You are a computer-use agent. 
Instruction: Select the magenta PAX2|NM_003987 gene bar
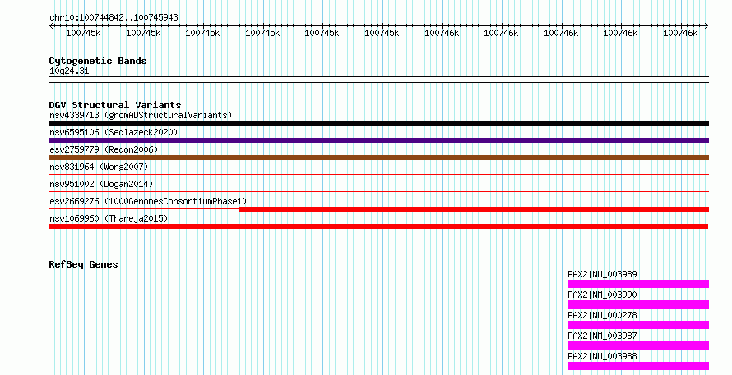point(638,345)
